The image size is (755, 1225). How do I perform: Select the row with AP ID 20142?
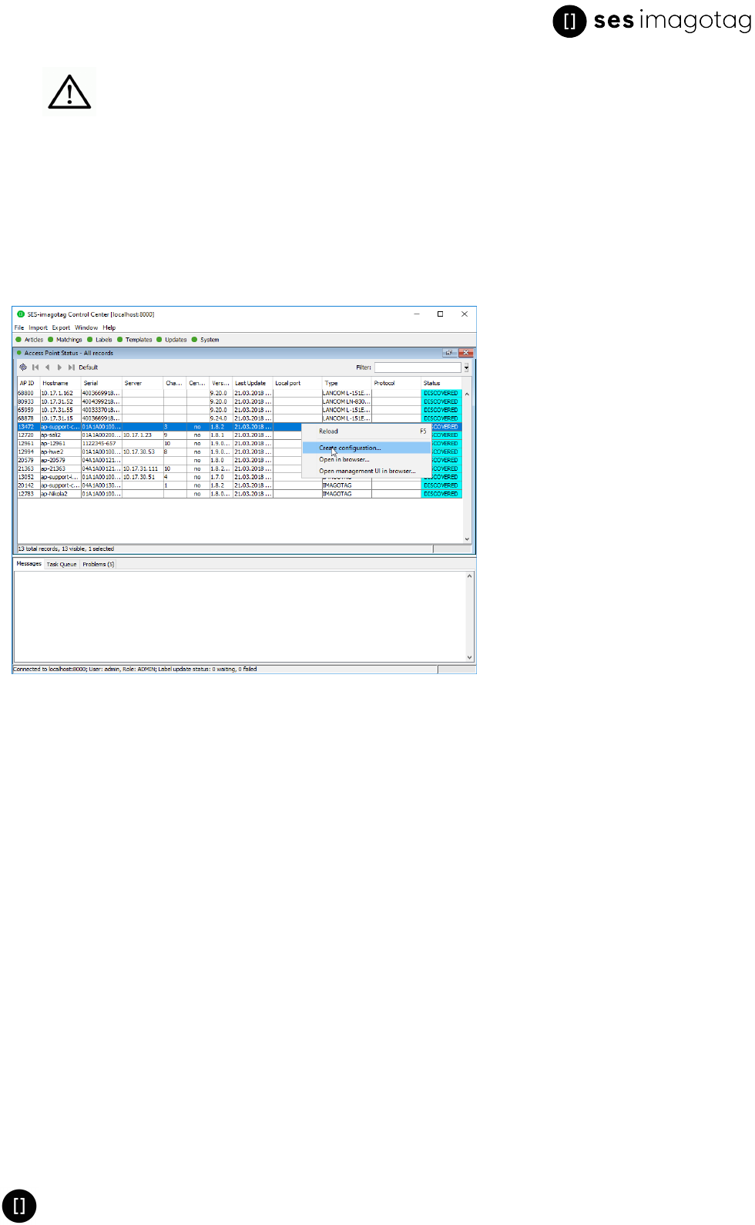pos(240,485)
